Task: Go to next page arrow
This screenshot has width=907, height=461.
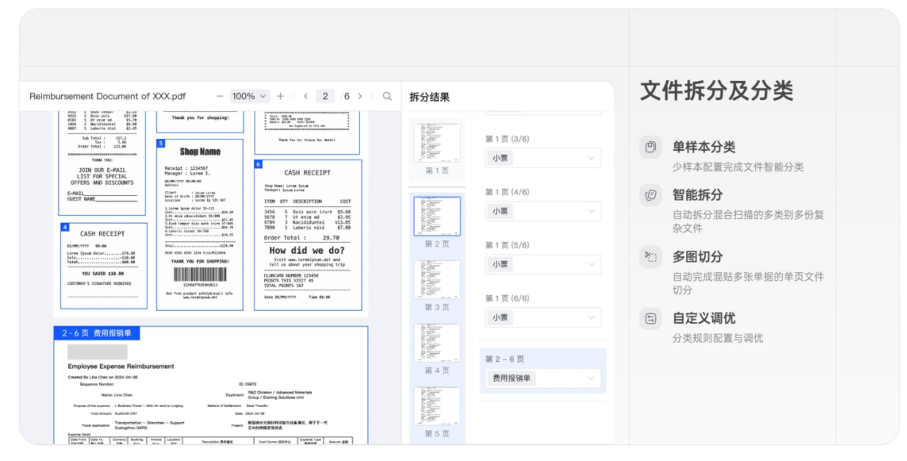Action: 360,96
